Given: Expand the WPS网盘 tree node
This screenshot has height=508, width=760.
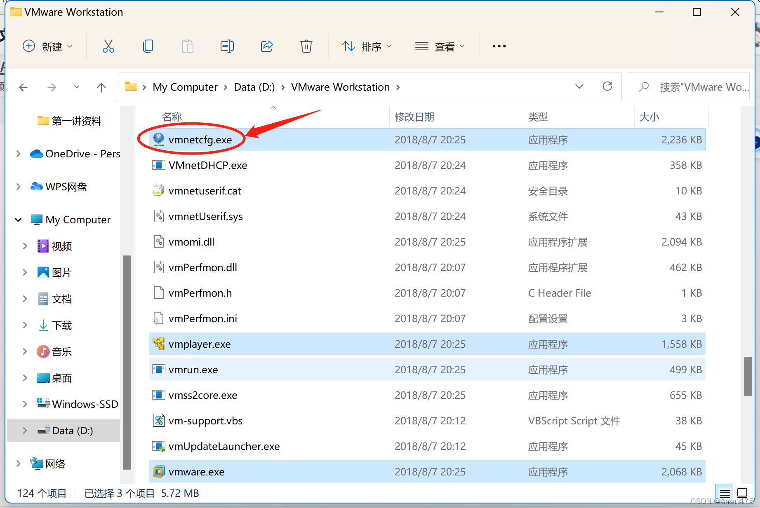Looking at the screenshot, I should 18,187.
